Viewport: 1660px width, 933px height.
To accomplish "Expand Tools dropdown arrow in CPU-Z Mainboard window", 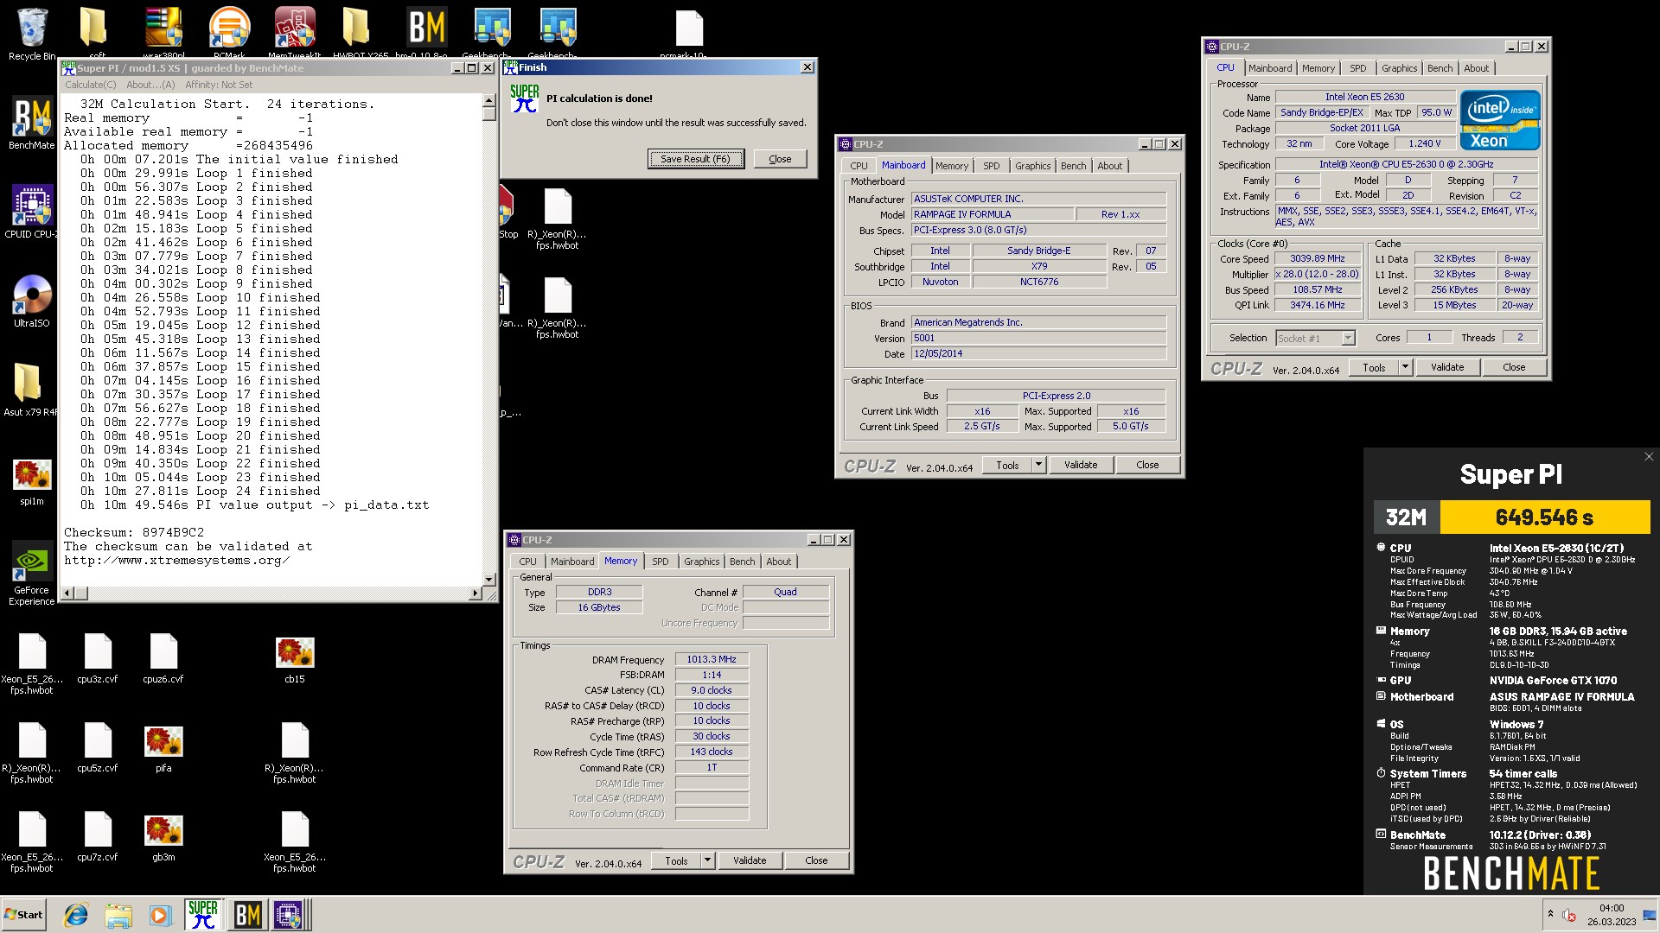I will [x=1038, y=465].
